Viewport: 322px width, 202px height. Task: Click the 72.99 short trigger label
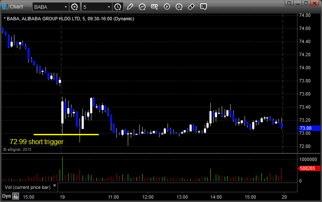click(x=36, y=142)
